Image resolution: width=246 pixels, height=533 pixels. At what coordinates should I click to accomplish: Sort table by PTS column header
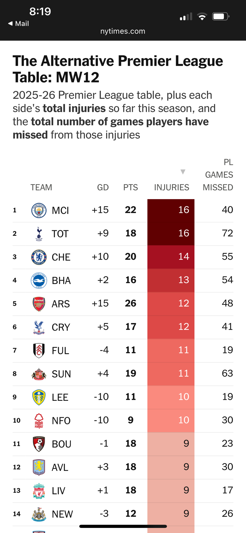pyautogui.click(x=130, y=187)
